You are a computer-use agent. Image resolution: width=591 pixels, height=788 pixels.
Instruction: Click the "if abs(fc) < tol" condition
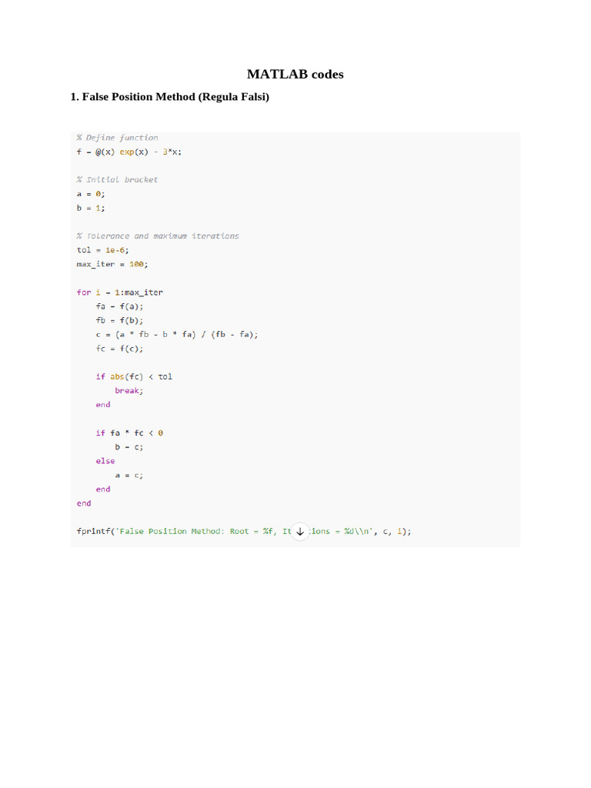[x=134, y=376]
